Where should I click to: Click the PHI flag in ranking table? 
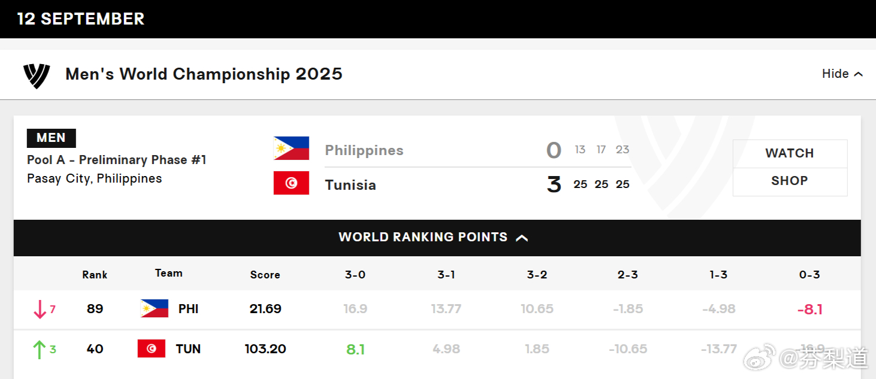(155, 308)
